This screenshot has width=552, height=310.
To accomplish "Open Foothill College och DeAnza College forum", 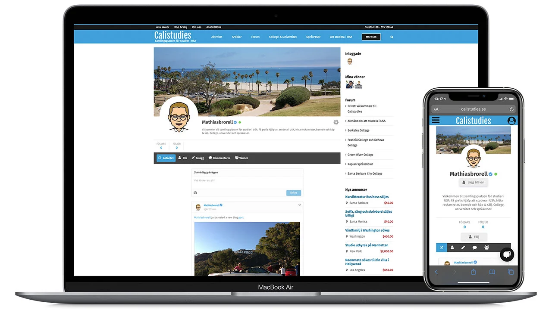I will pos(366,143).
